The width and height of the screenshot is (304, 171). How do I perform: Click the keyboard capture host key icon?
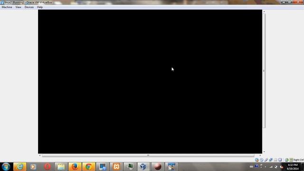click(x=291, y=160)
